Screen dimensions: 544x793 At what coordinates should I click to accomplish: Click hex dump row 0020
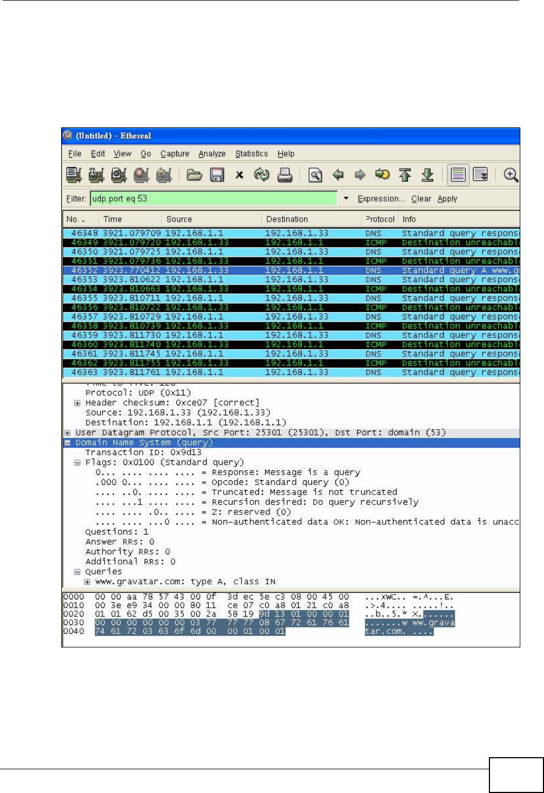259,614
